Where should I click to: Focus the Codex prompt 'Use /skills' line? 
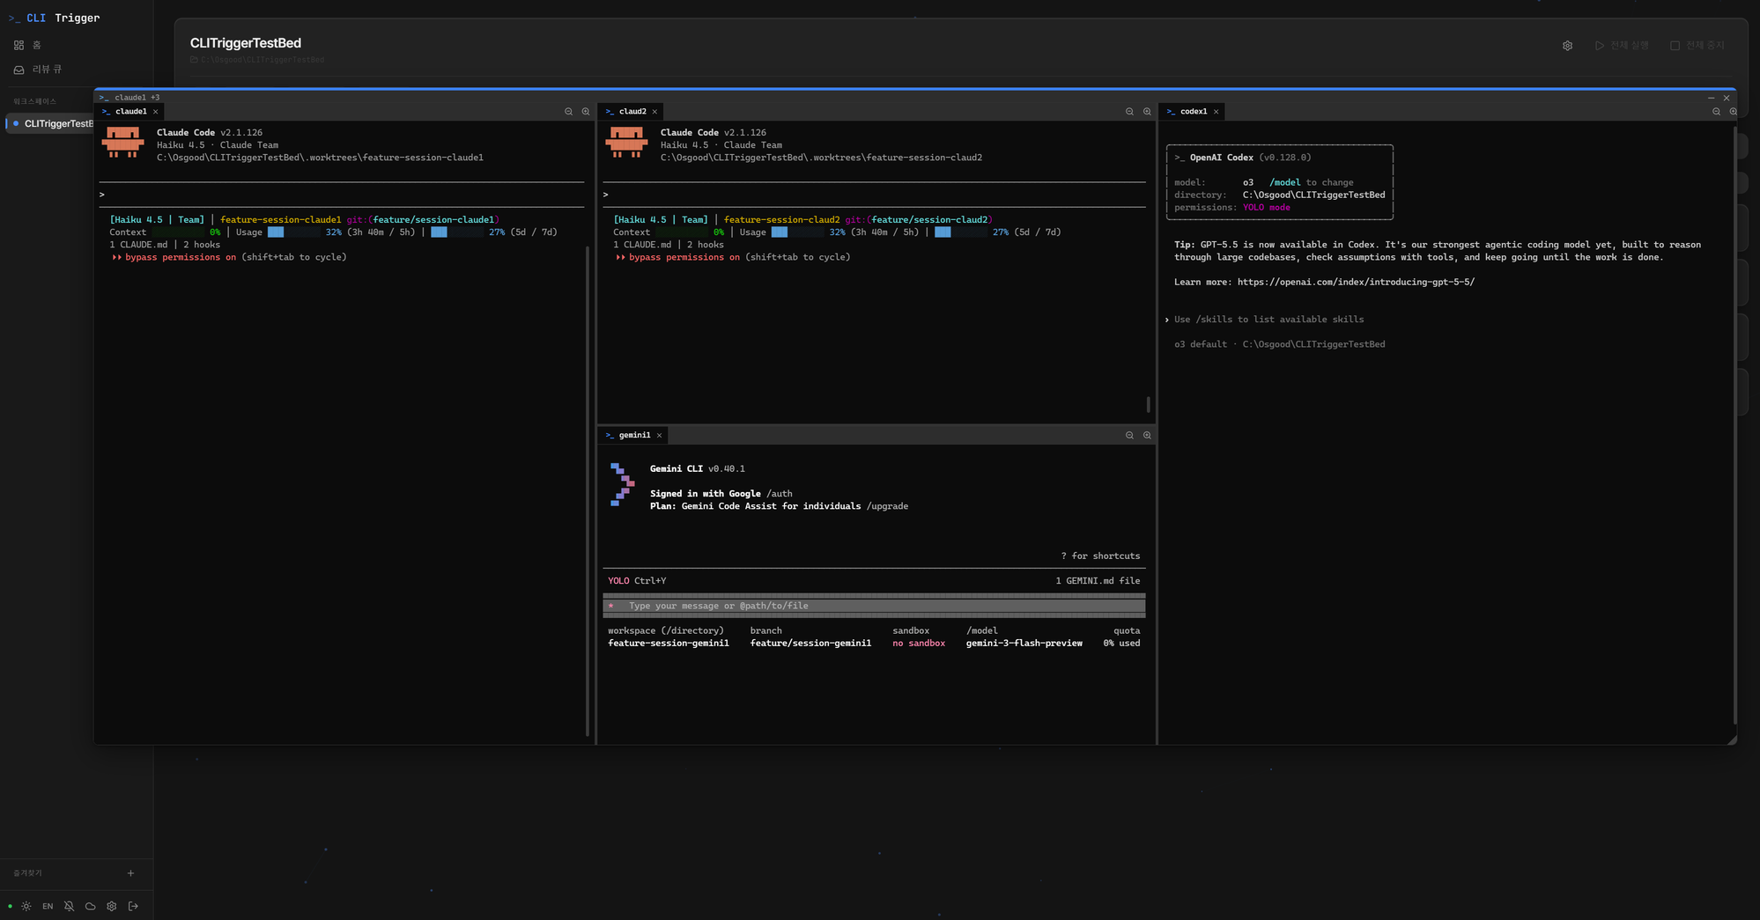(1264, 320)
